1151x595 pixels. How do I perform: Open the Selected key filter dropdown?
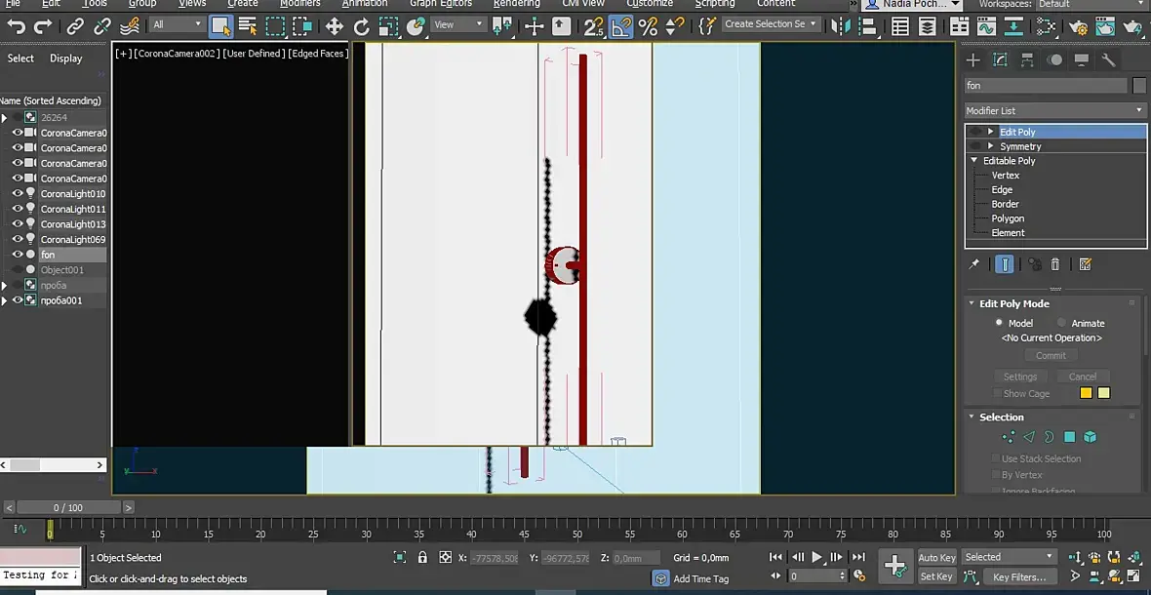(1009, 557)
